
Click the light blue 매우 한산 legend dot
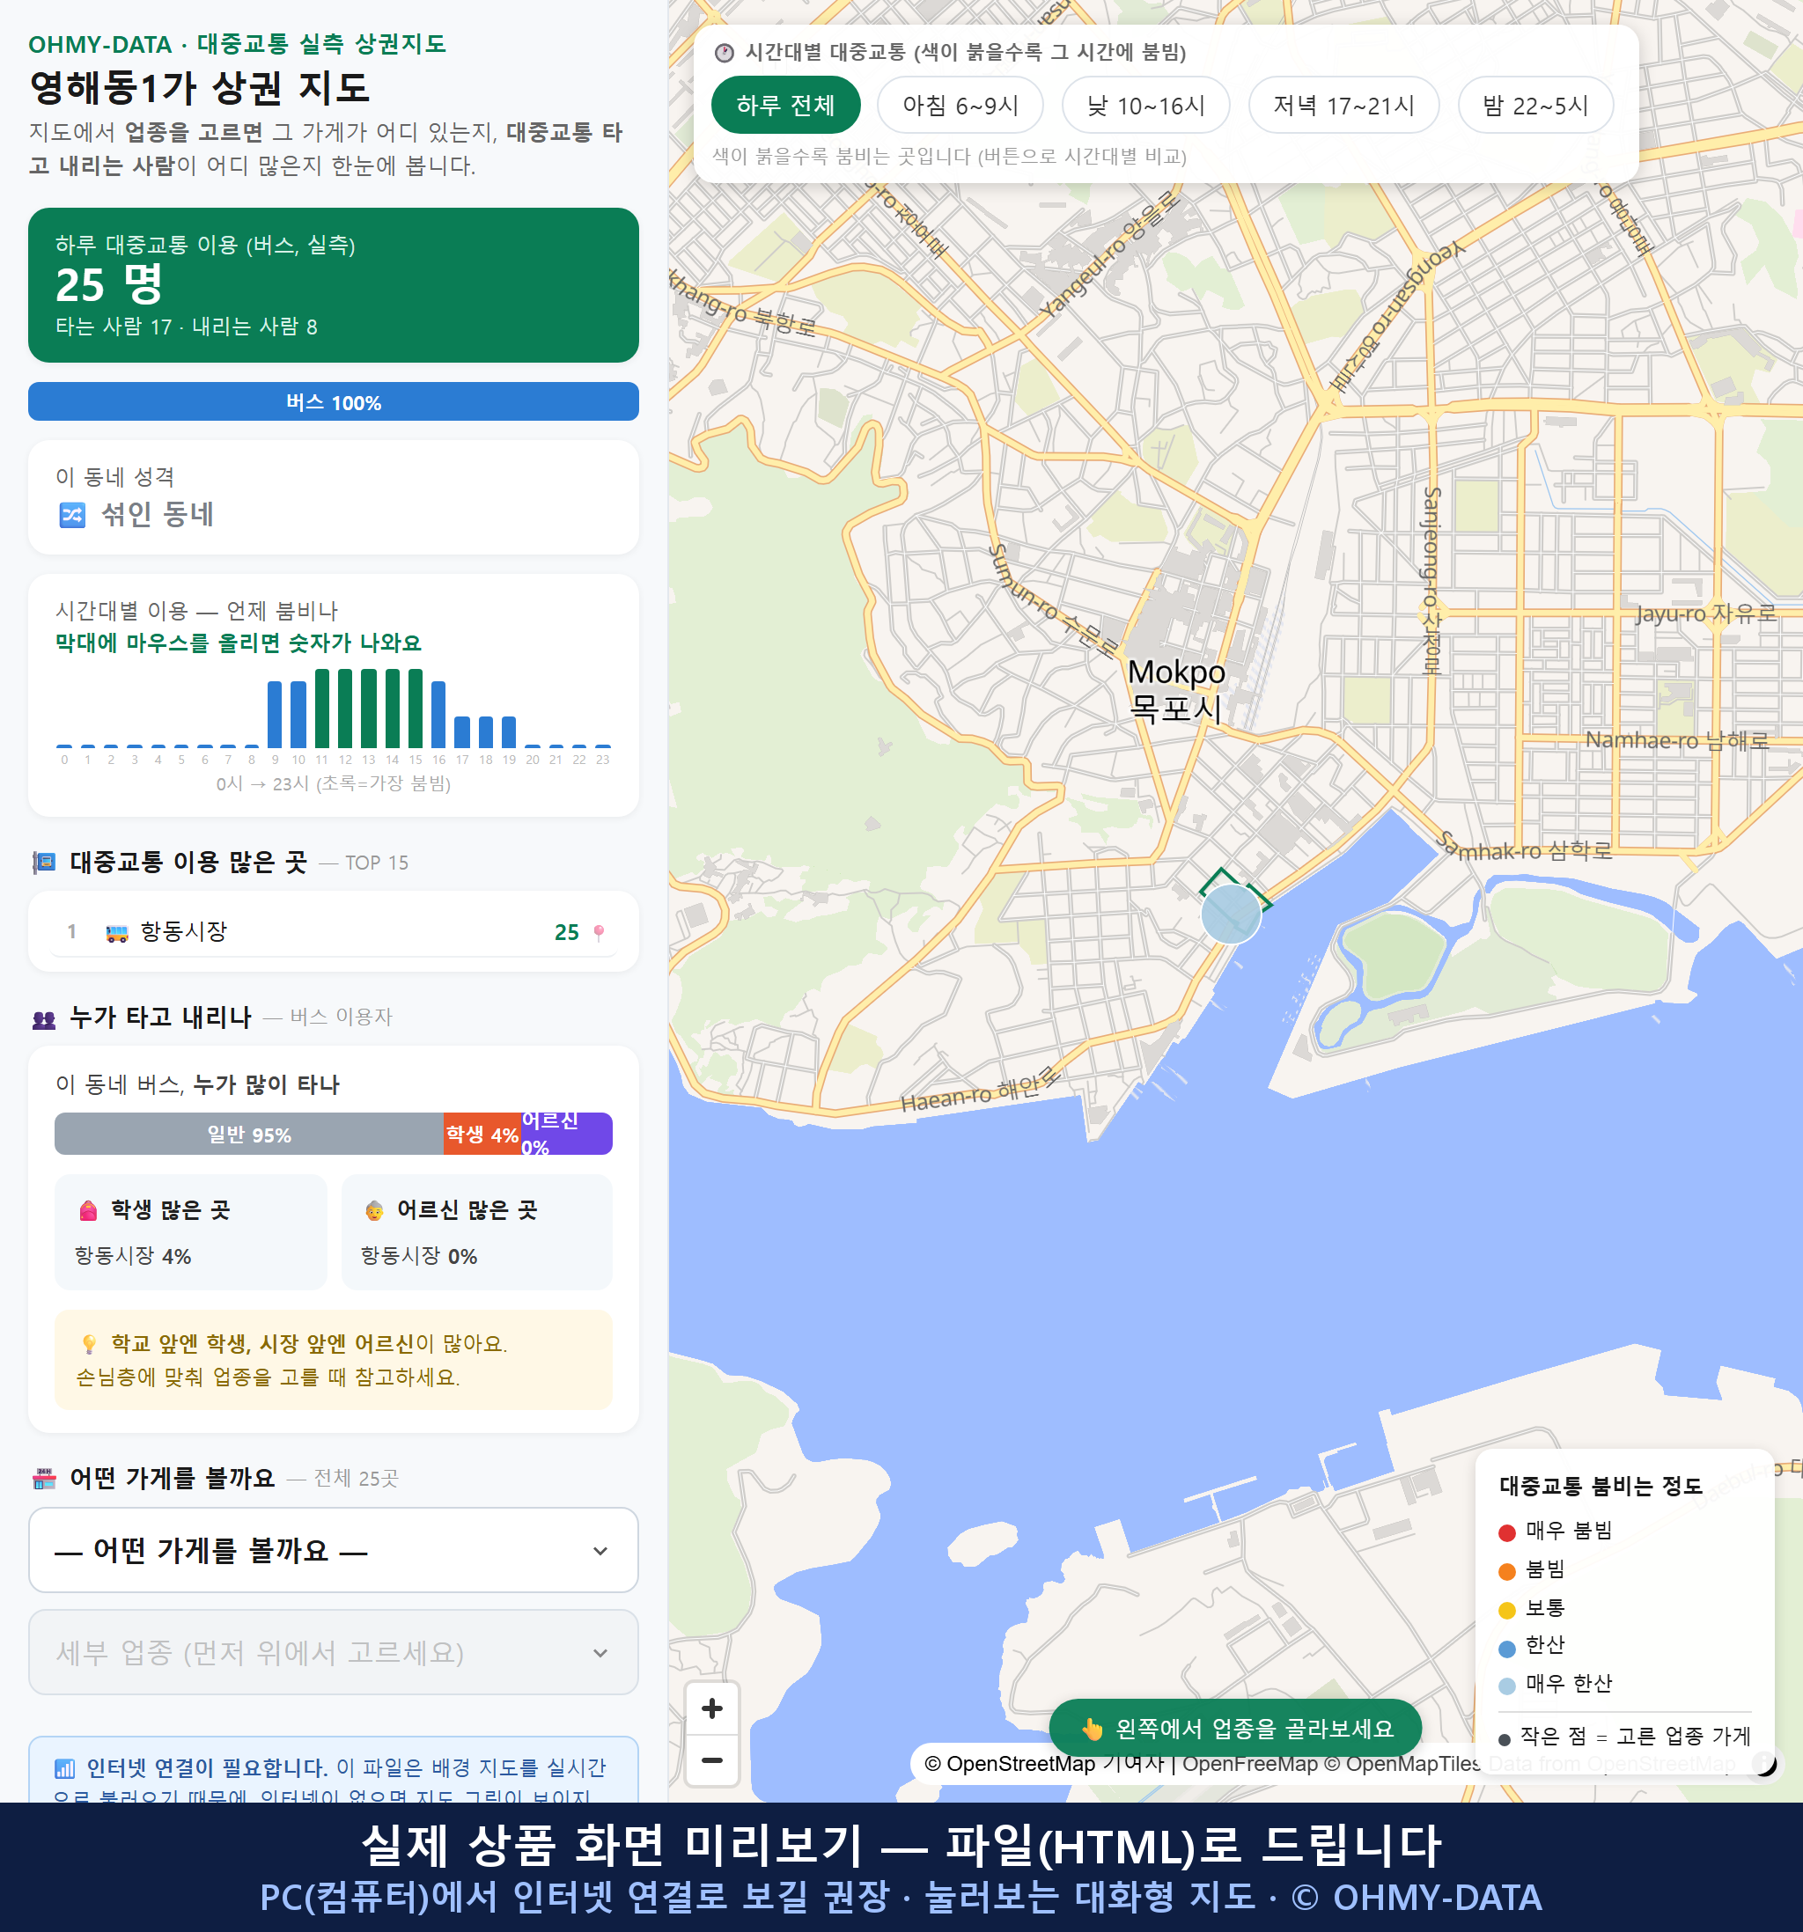[x=1506, y=1686]
